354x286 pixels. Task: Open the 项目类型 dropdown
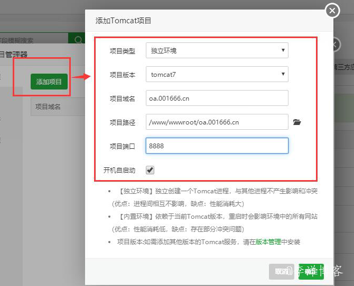point(217,51)
